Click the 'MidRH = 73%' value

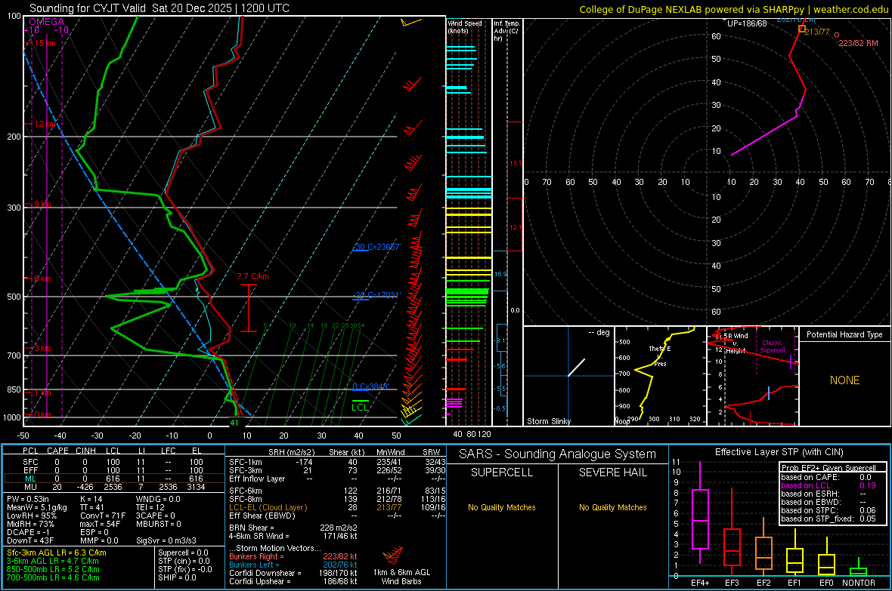click(31, 524)
